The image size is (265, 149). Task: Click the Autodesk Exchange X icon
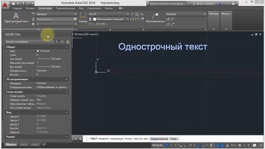click(x=219, y=3)
